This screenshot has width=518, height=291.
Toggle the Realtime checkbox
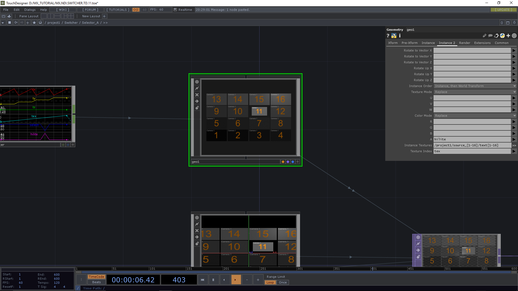click(175, 10)
